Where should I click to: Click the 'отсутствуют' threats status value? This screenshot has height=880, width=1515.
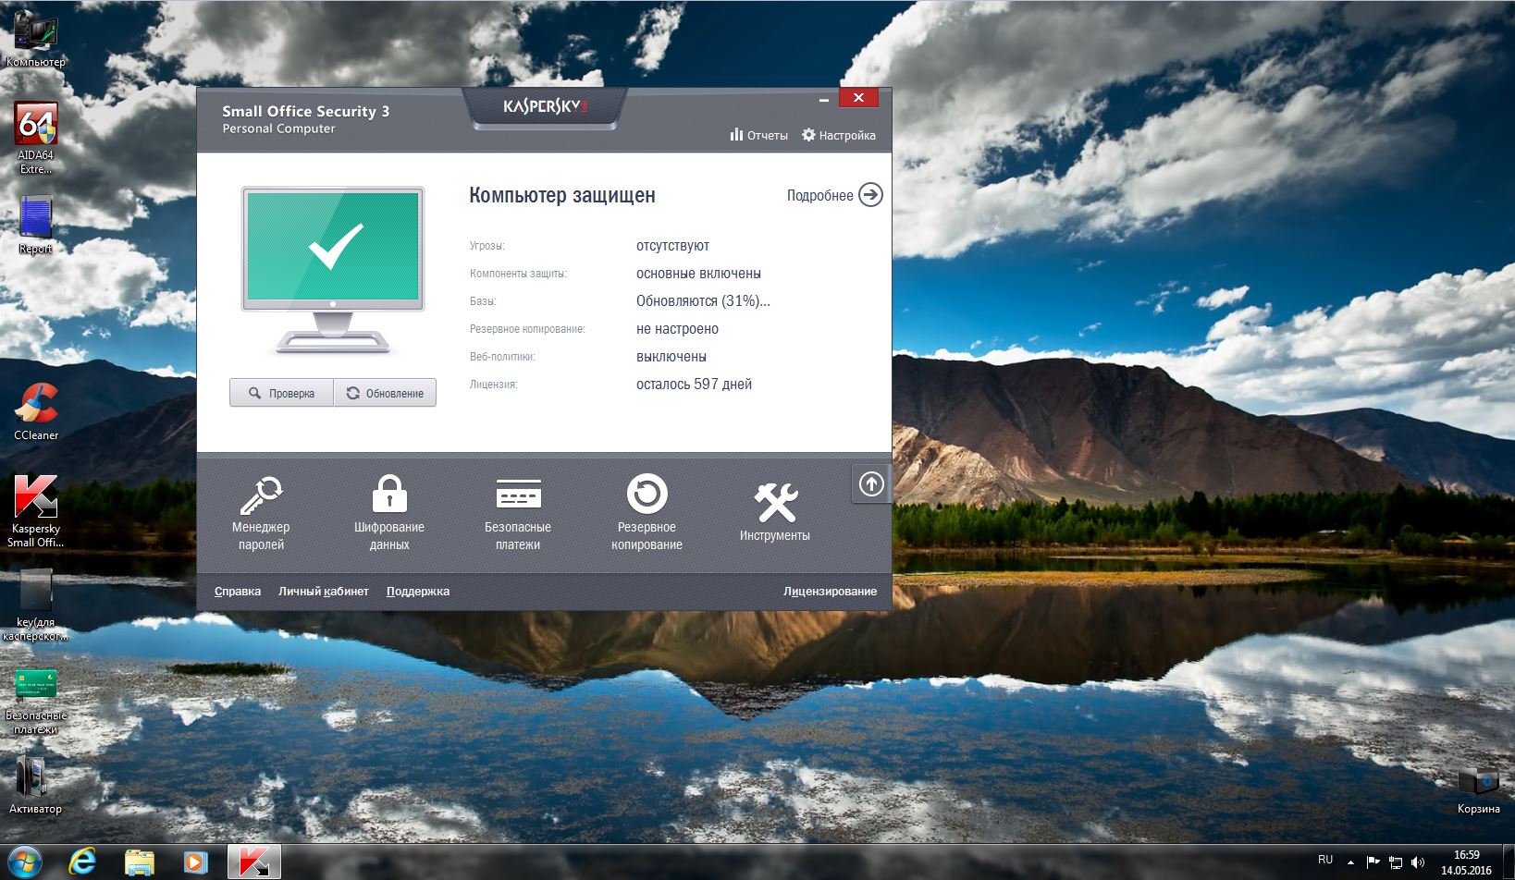pos(672,246)
